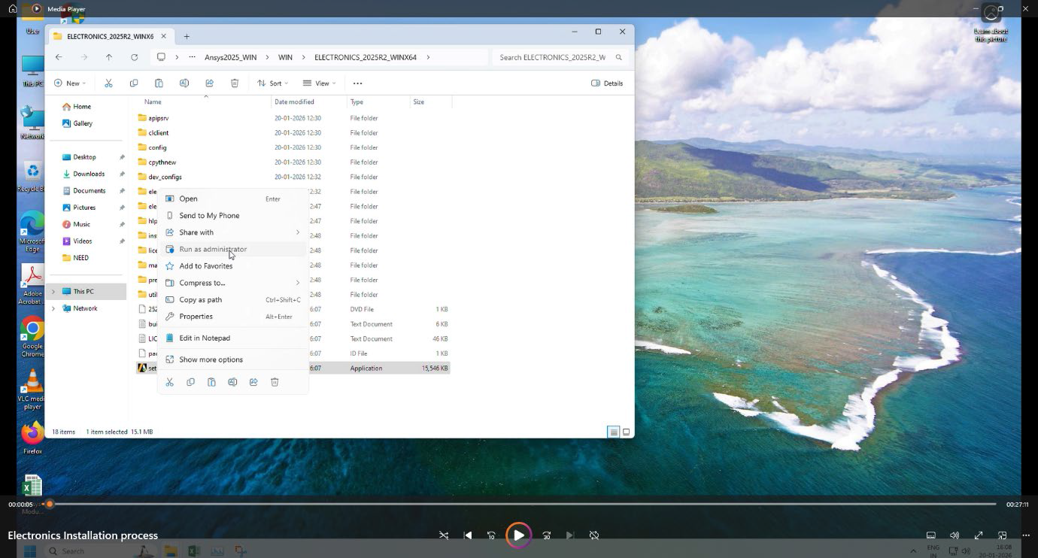The width and height of the screenshot is (1038, 558).
Task: Switch to the mini player view
Action: 1002,535
